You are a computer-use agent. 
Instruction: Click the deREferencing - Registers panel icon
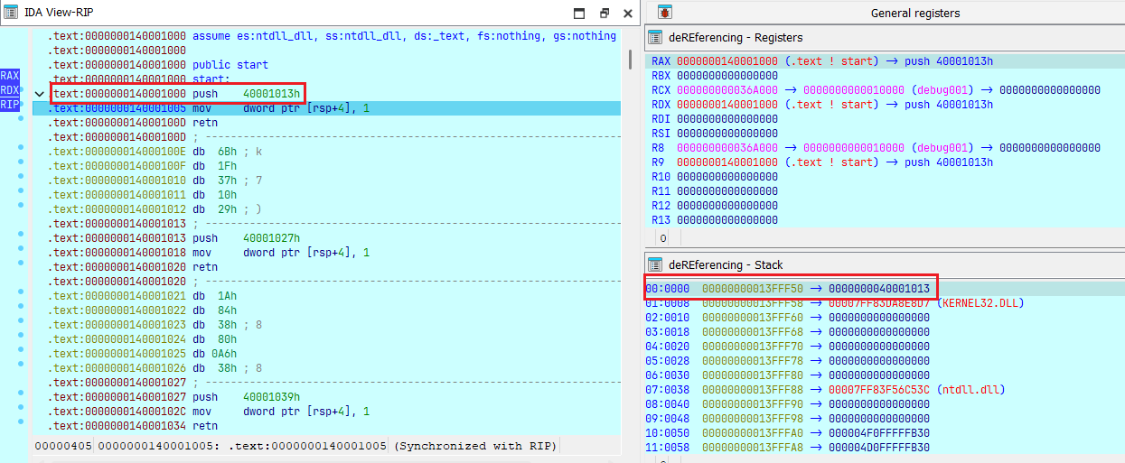pos(655,38)
